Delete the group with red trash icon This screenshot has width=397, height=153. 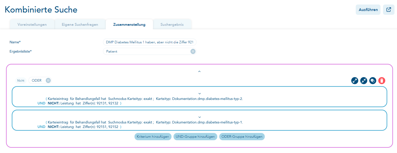coord(381,81)
